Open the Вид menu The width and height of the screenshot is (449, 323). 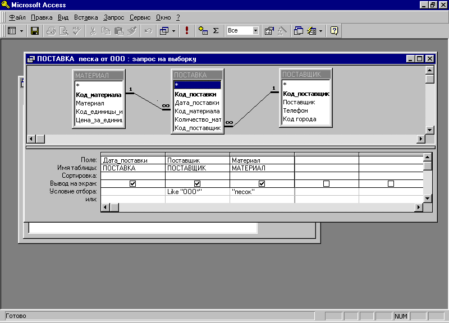click(x=63, y=17)
